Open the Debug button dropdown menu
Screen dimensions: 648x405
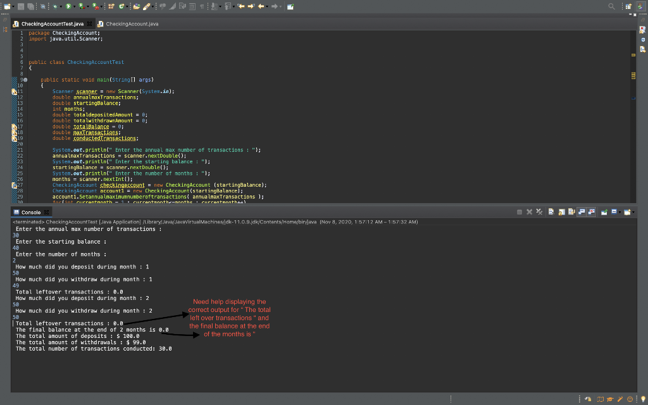(61, 6)
